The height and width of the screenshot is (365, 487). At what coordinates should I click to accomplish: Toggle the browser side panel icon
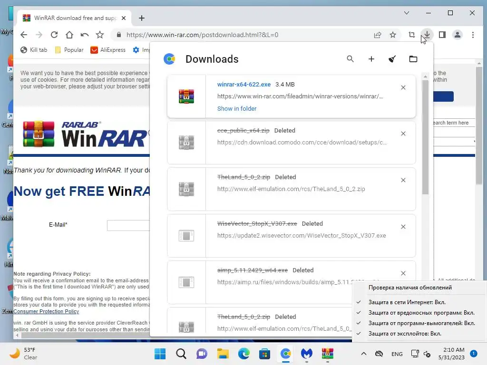(442, 35)
